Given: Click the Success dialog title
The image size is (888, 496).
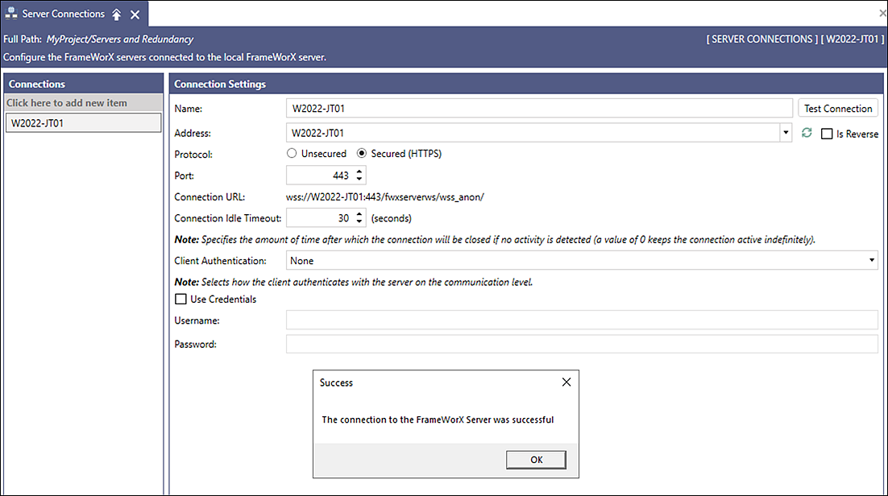Looking at the screenshot, I should click(336, 382).
